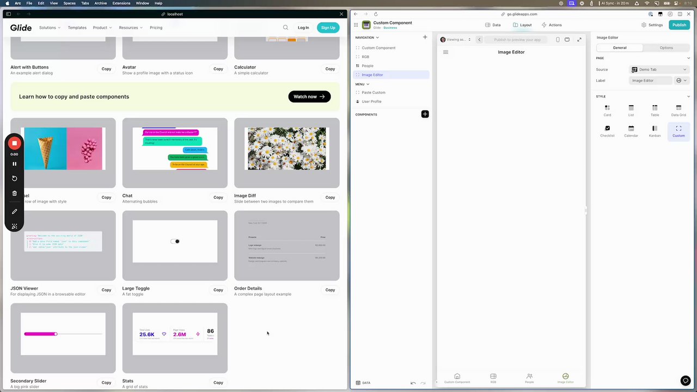Collapse the NAVIGATION section

pos(367,38)
